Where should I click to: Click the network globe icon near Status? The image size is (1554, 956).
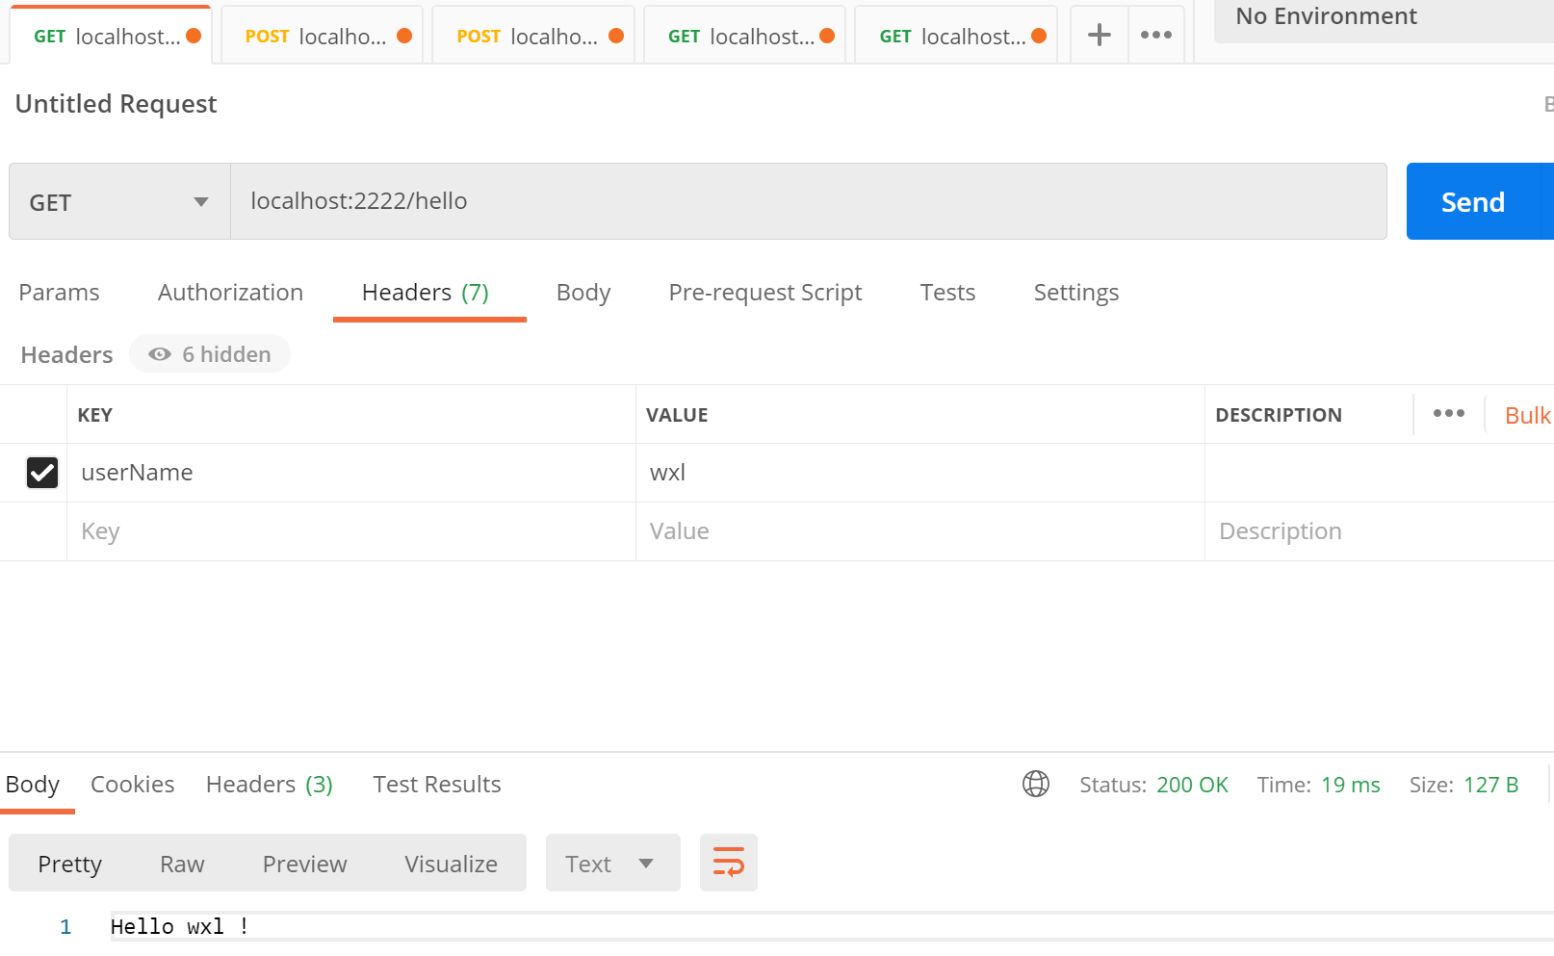pos(1036,784)
